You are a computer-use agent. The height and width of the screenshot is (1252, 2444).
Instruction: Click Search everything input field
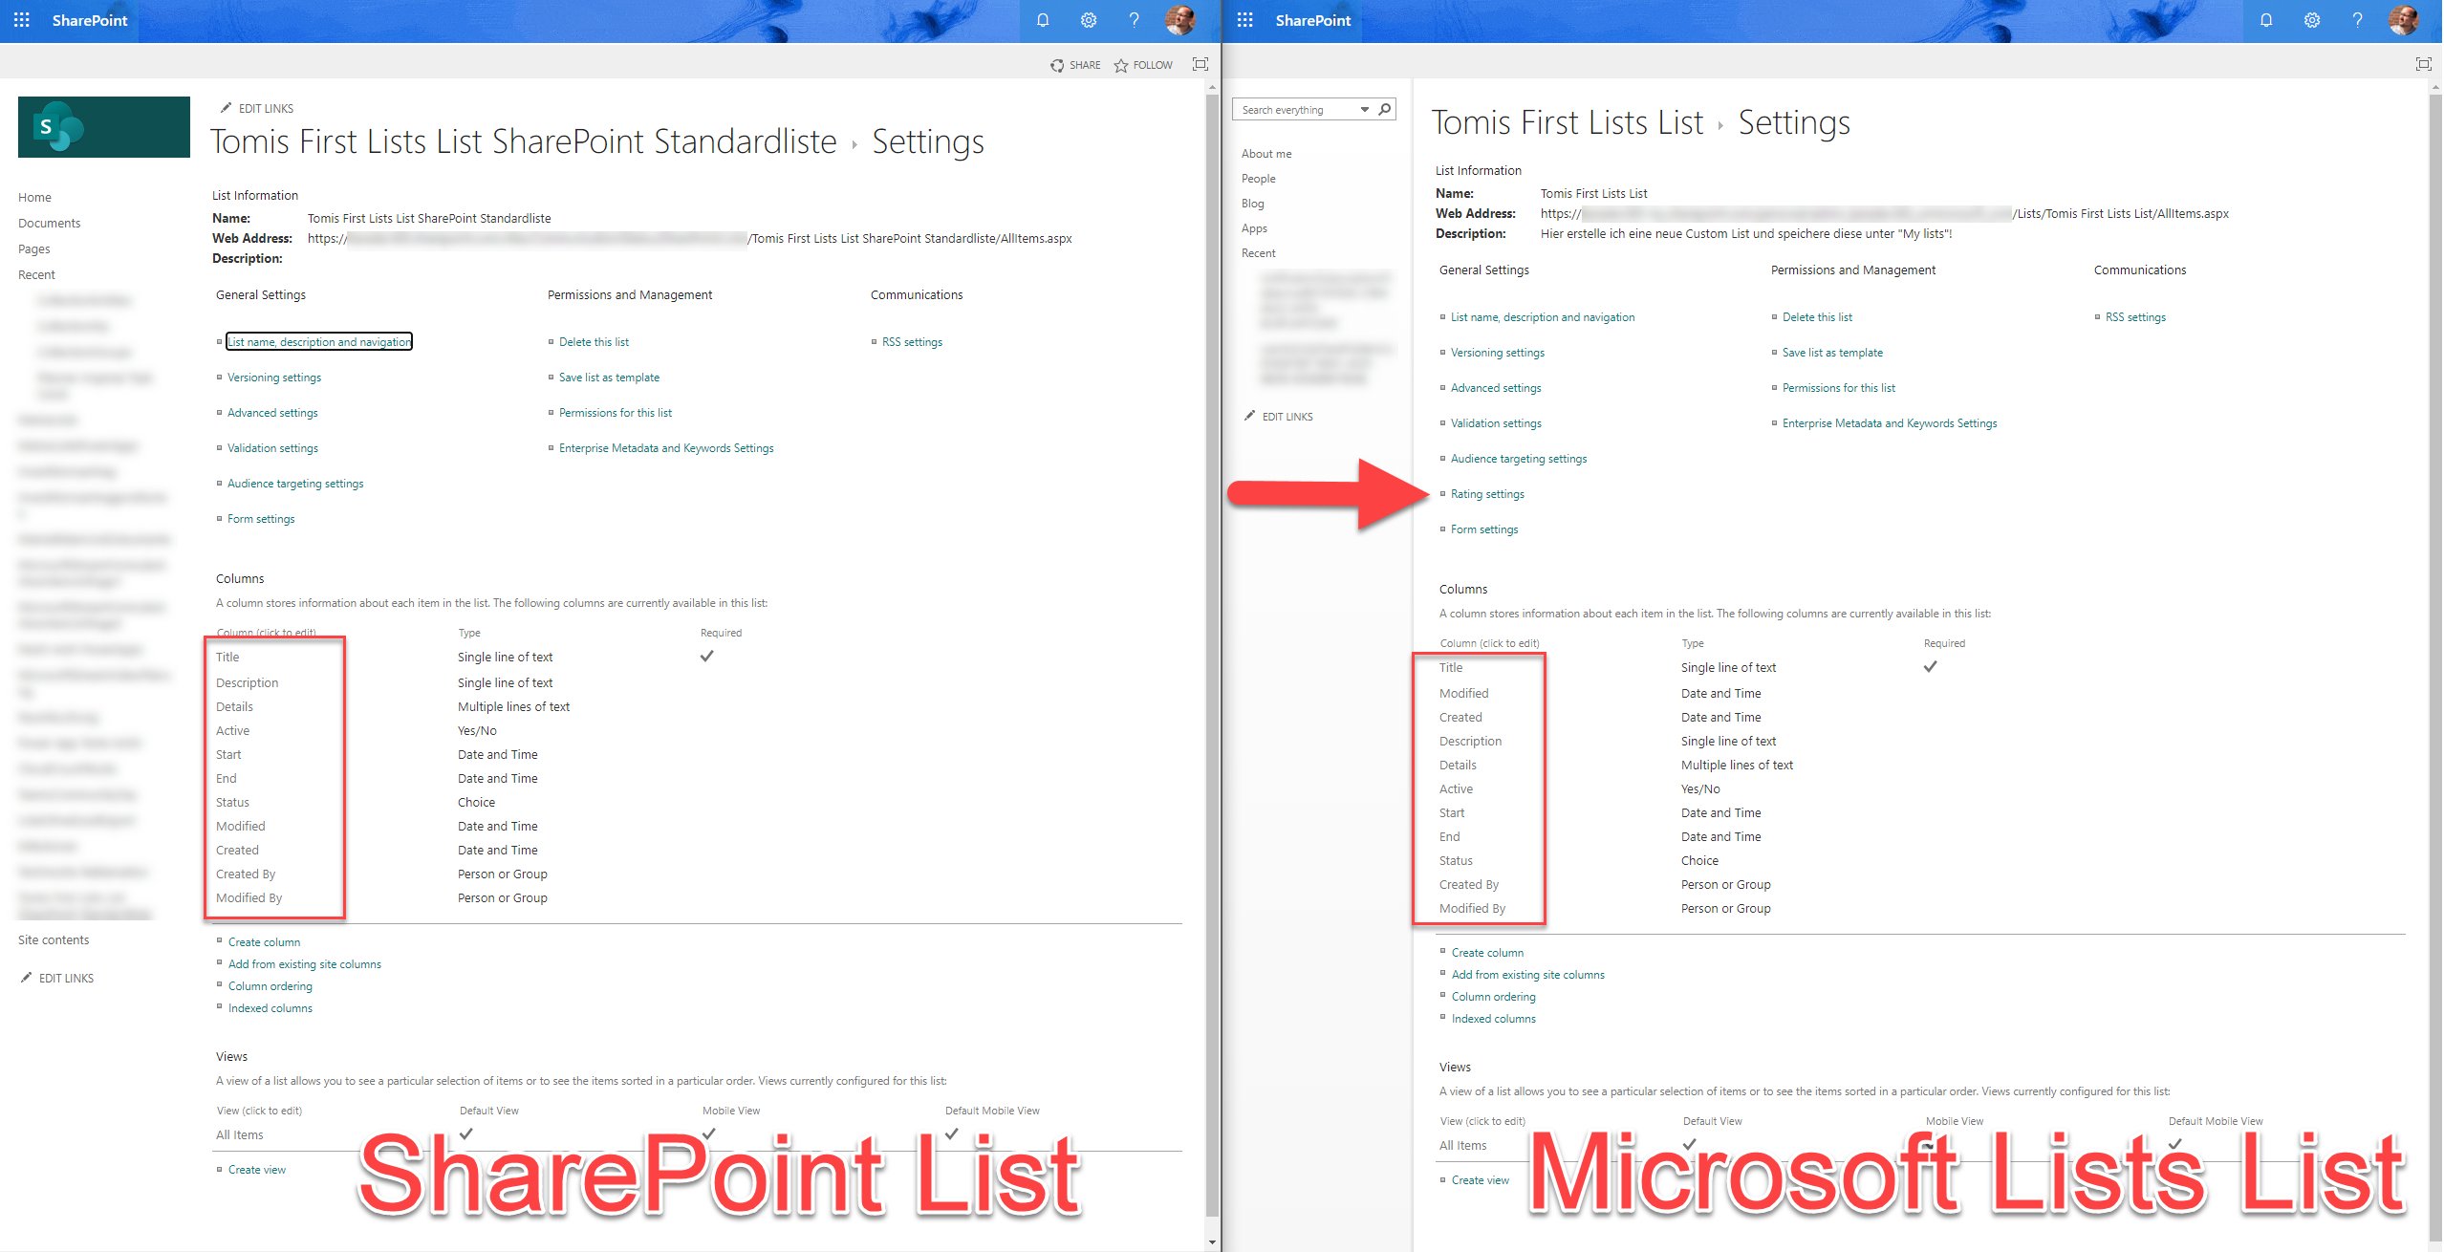(1296, 110)
